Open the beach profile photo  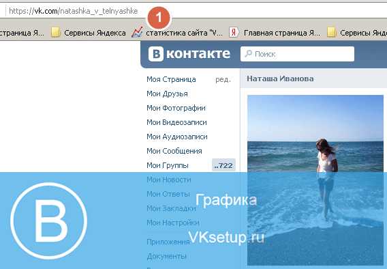pos(315,180)
